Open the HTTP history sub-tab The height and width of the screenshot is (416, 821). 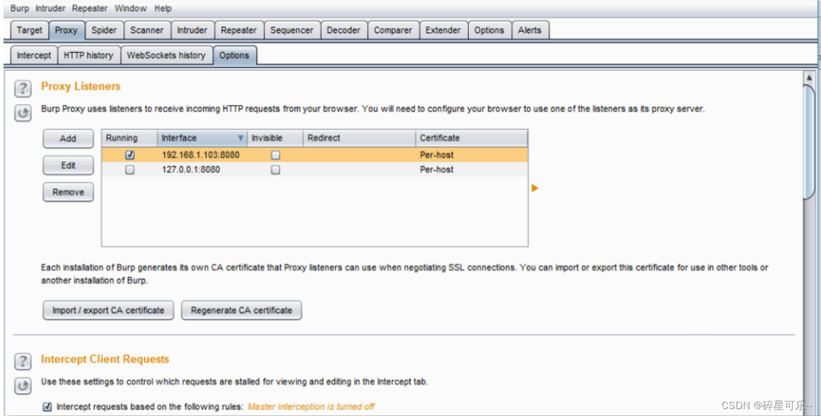coord(88,55)
